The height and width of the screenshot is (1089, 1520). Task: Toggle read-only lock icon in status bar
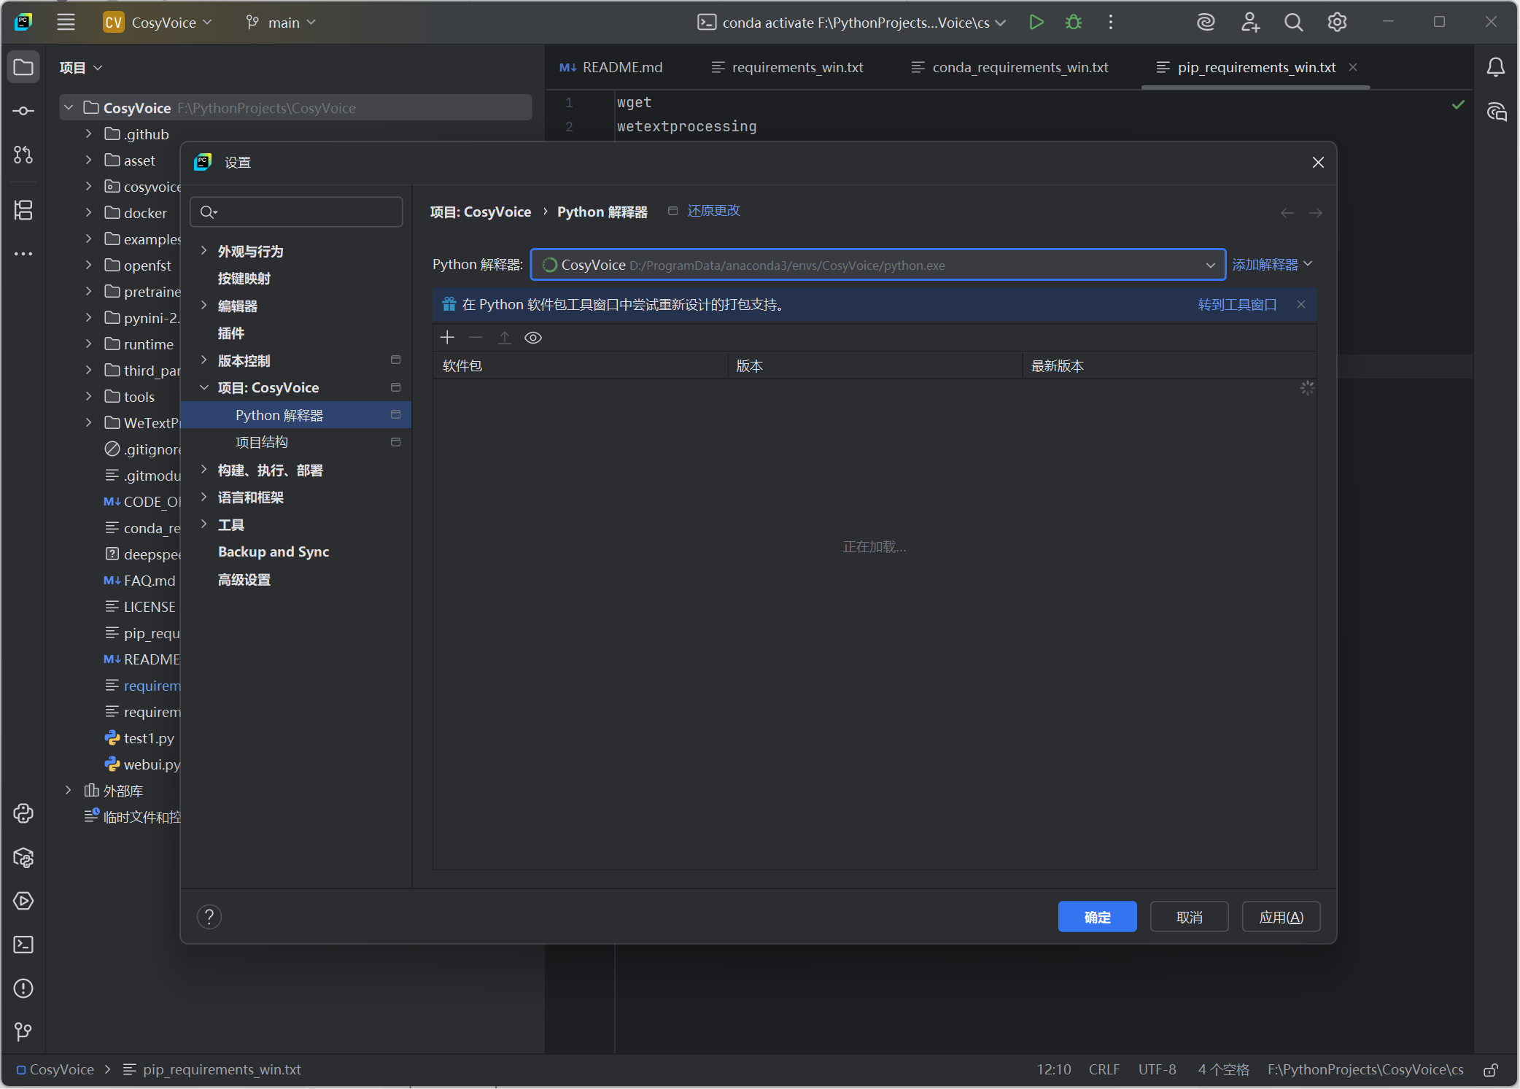click(x=1491, y=1069)
